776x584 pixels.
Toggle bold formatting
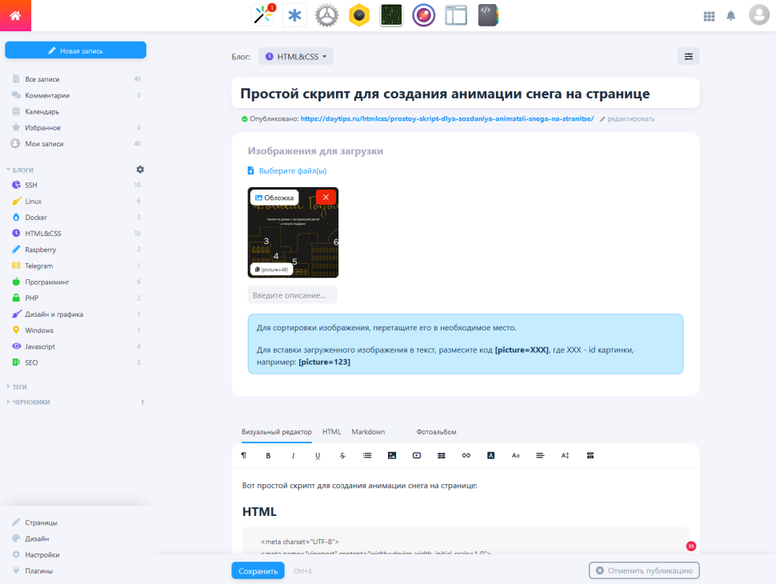tap(268, 455)
